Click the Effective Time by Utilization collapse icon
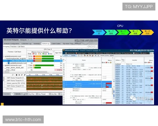Image resolution: width=158 pixels, height=126 pixels. pyautogui.click(x=53, y=52)
